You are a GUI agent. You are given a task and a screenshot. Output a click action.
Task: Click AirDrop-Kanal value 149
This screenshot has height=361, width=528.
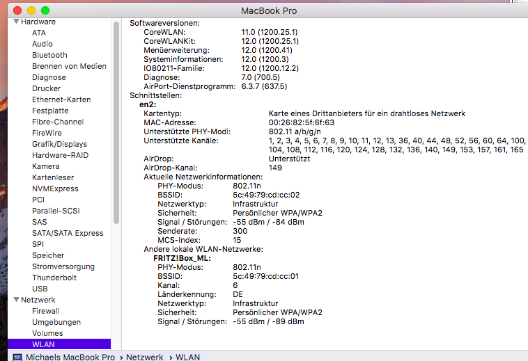275,168
